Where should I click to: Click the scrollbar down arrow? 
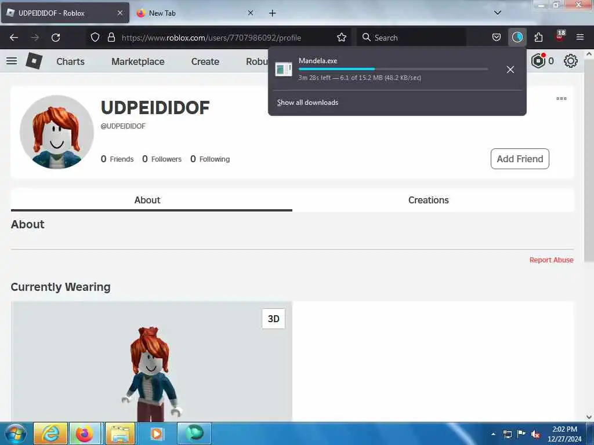(x=589, y=417)
